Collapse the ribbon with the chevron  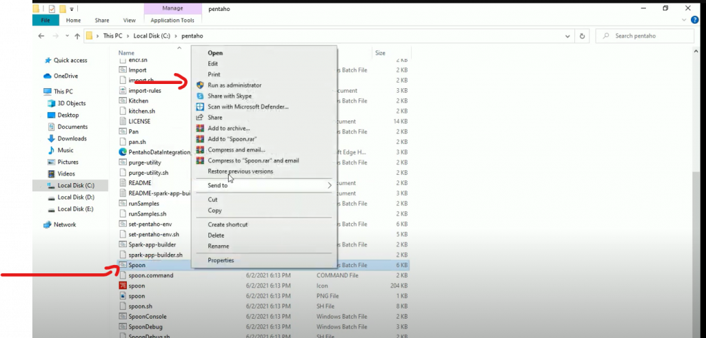685,20
